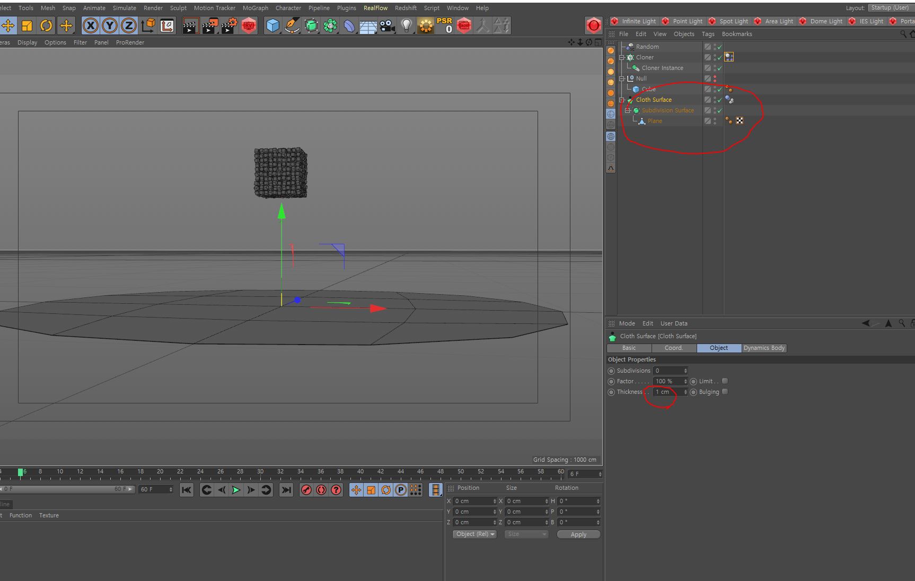Add a Point Light

click(682, 21)
